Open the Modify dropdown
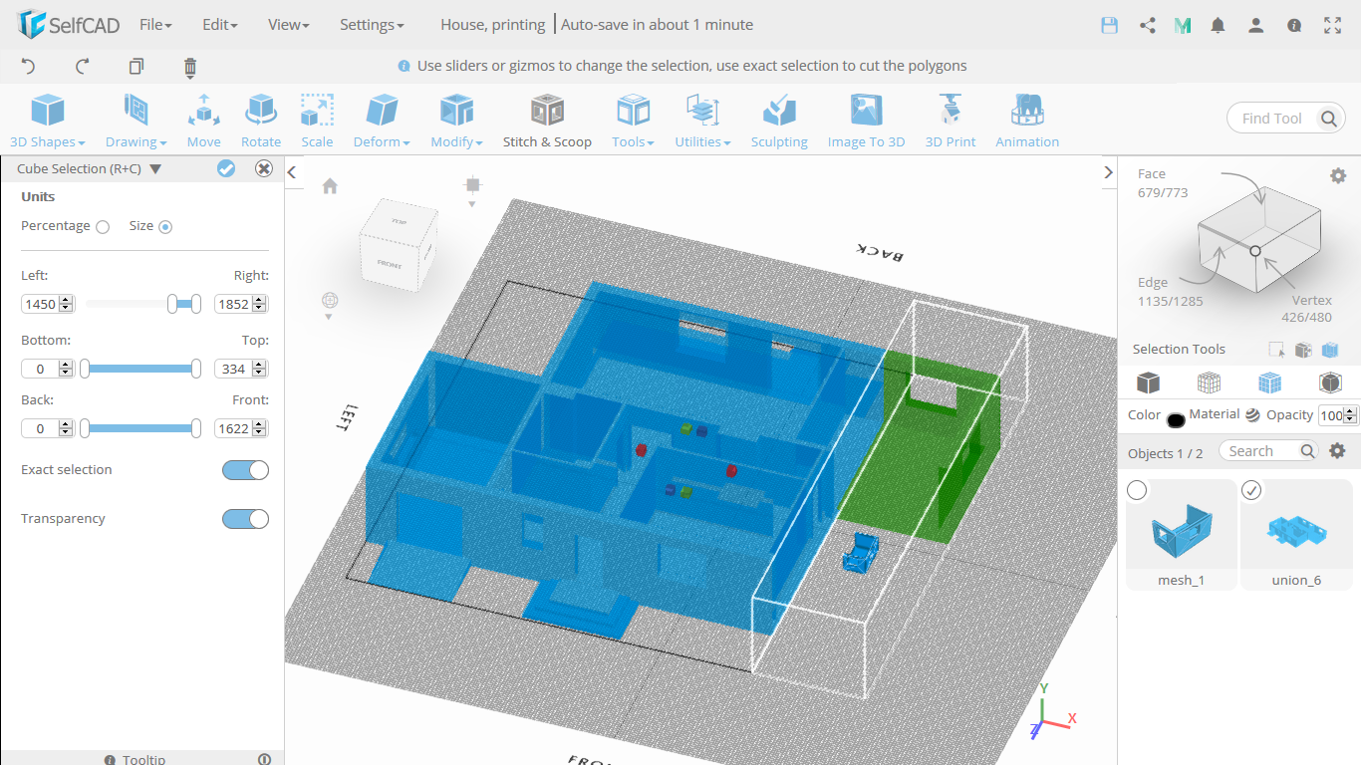Image resolution: width=1361 pixels, height=765 pixels. tap(456, 121)
